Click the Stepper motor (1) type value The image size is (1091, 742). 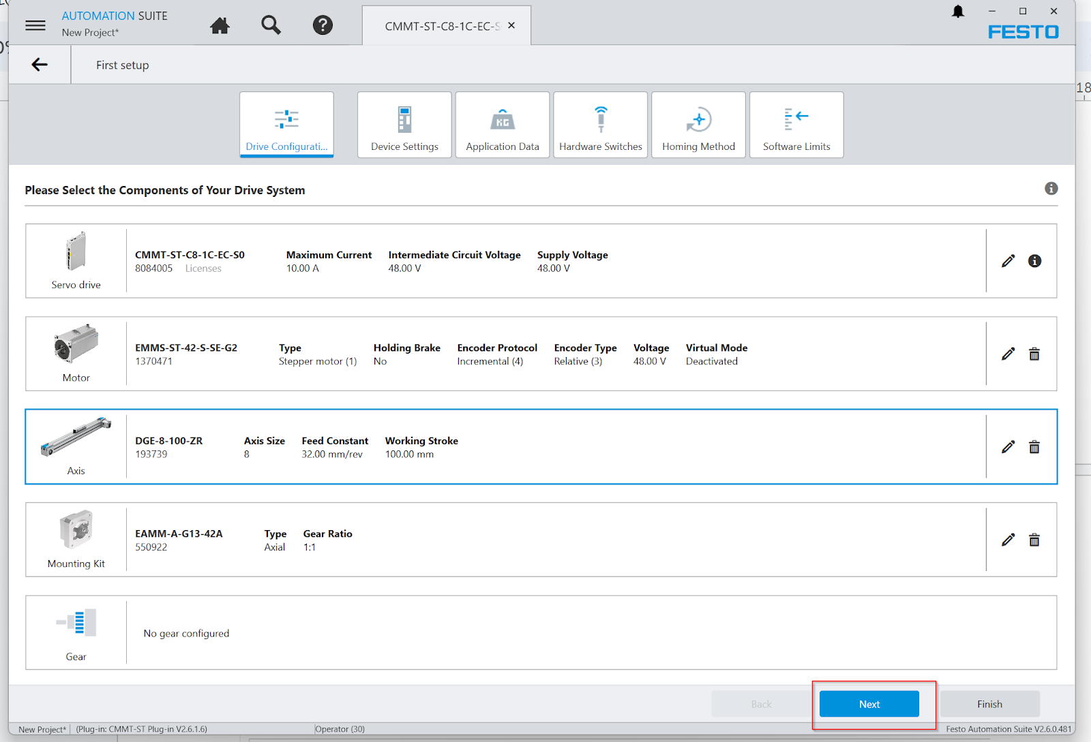point(318,361)
